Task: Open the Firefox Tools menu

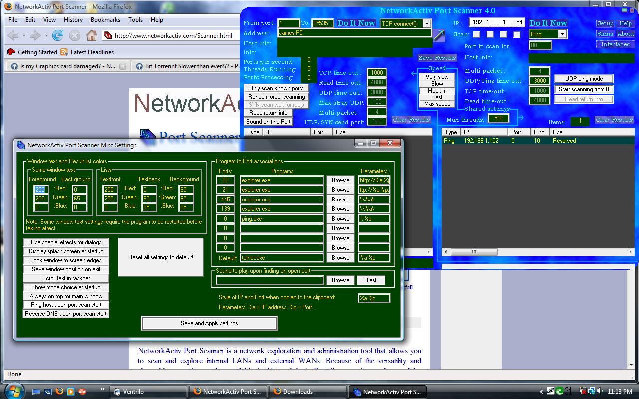Action: click(x=135, y=20)
